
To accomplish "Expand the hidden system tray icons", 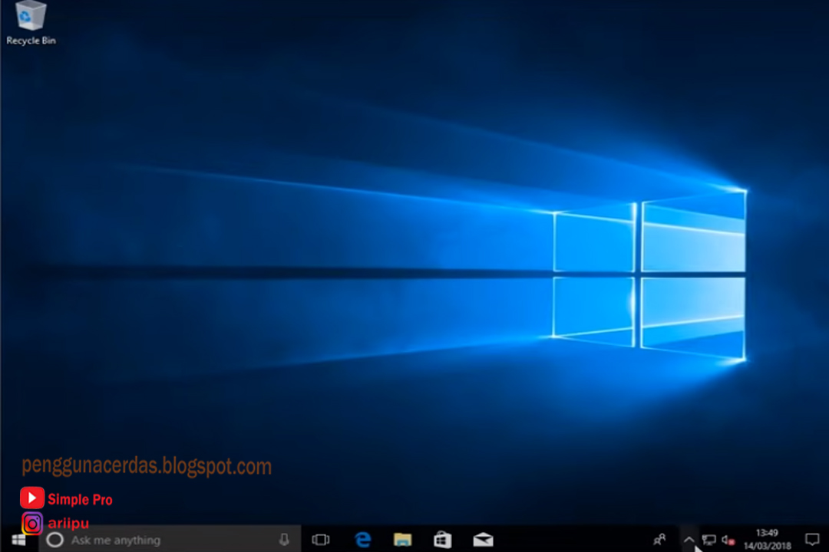I will point(689,539).
